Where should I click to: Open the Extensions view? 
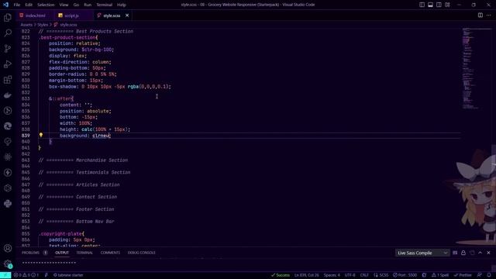click(x=8, y=79)
